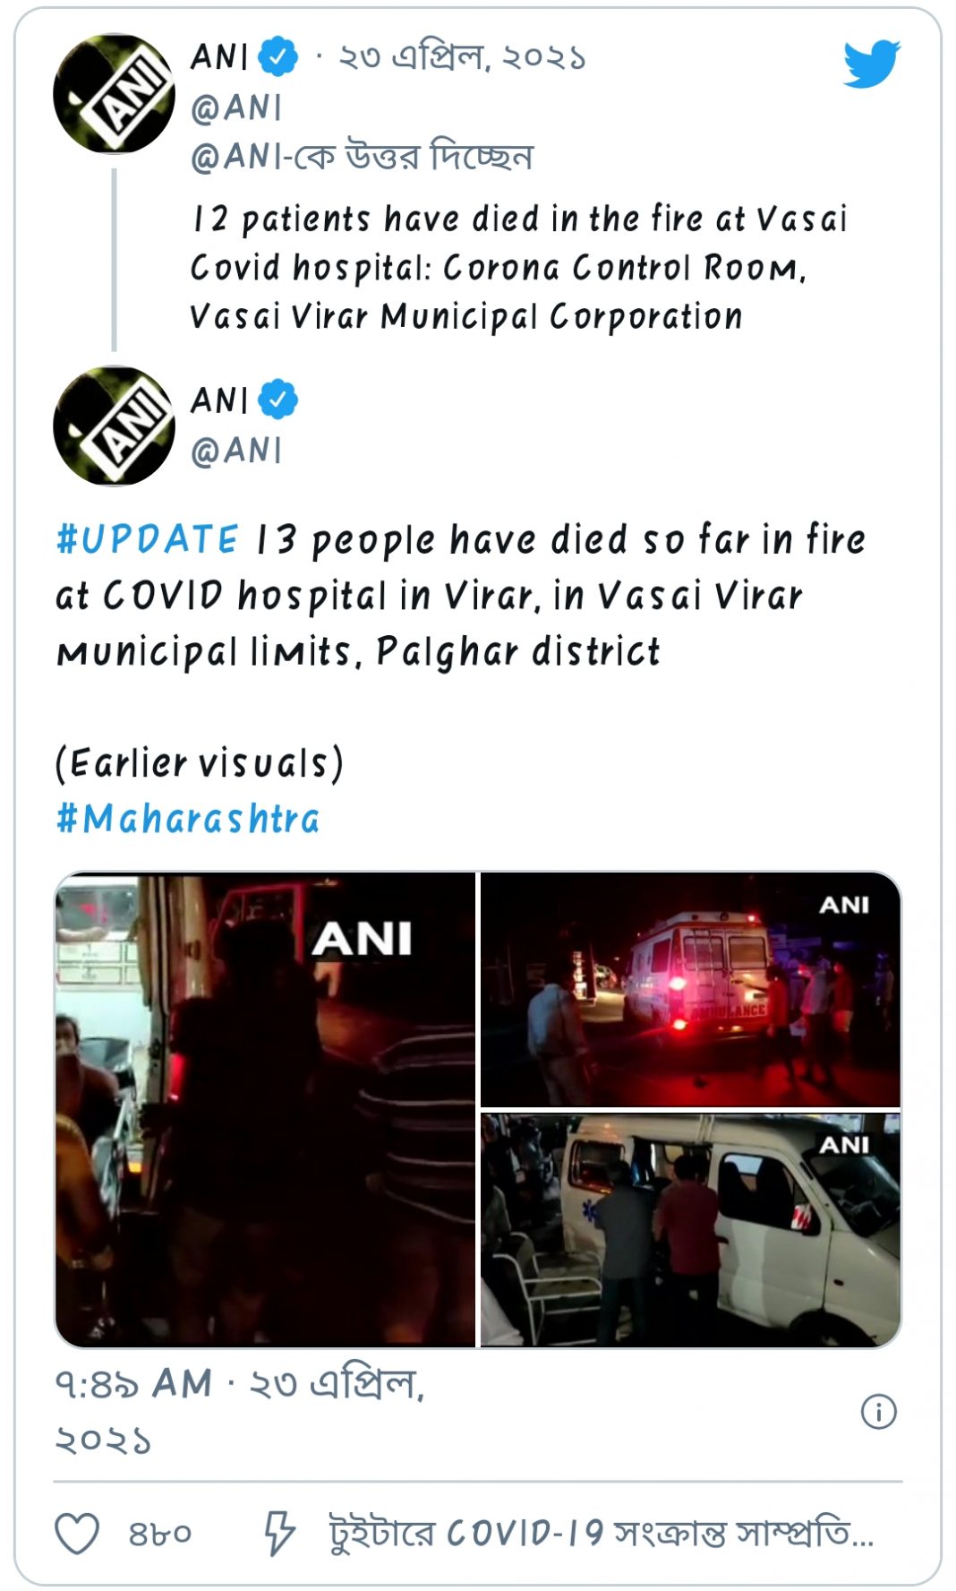This screenshot has width=956, height=1591.
Task: Open the ২৩ এপ্রিল, ২০২১ date in the header
Action: click(x=462, y=57)
